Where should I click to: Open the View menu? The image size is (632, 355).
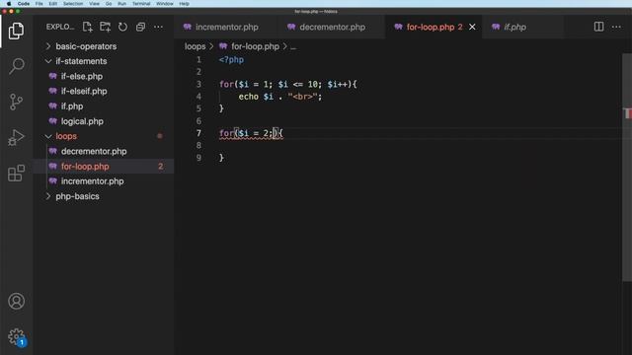pos(95,4)
